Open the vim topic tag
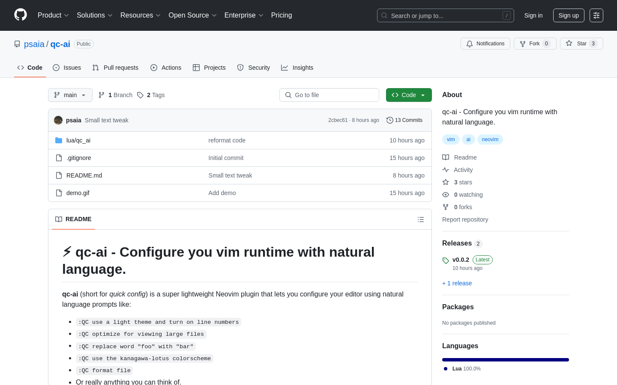 point(451,139)
